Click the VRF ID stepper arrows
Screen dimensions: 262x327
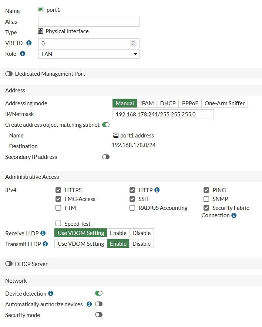pyautogui.click(x=133, y=43)
